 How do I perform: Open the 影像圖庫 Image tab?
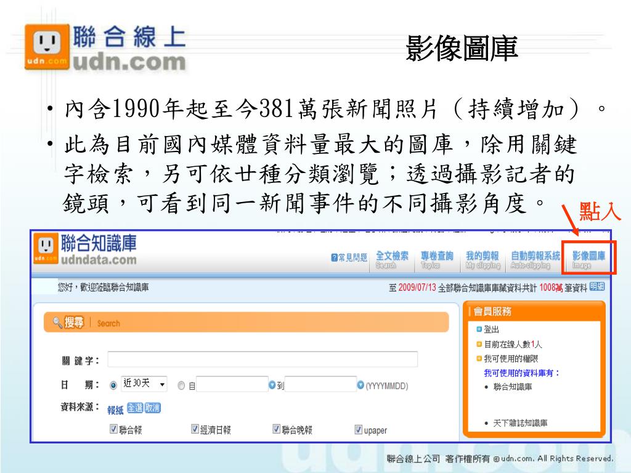pos(588,261)
